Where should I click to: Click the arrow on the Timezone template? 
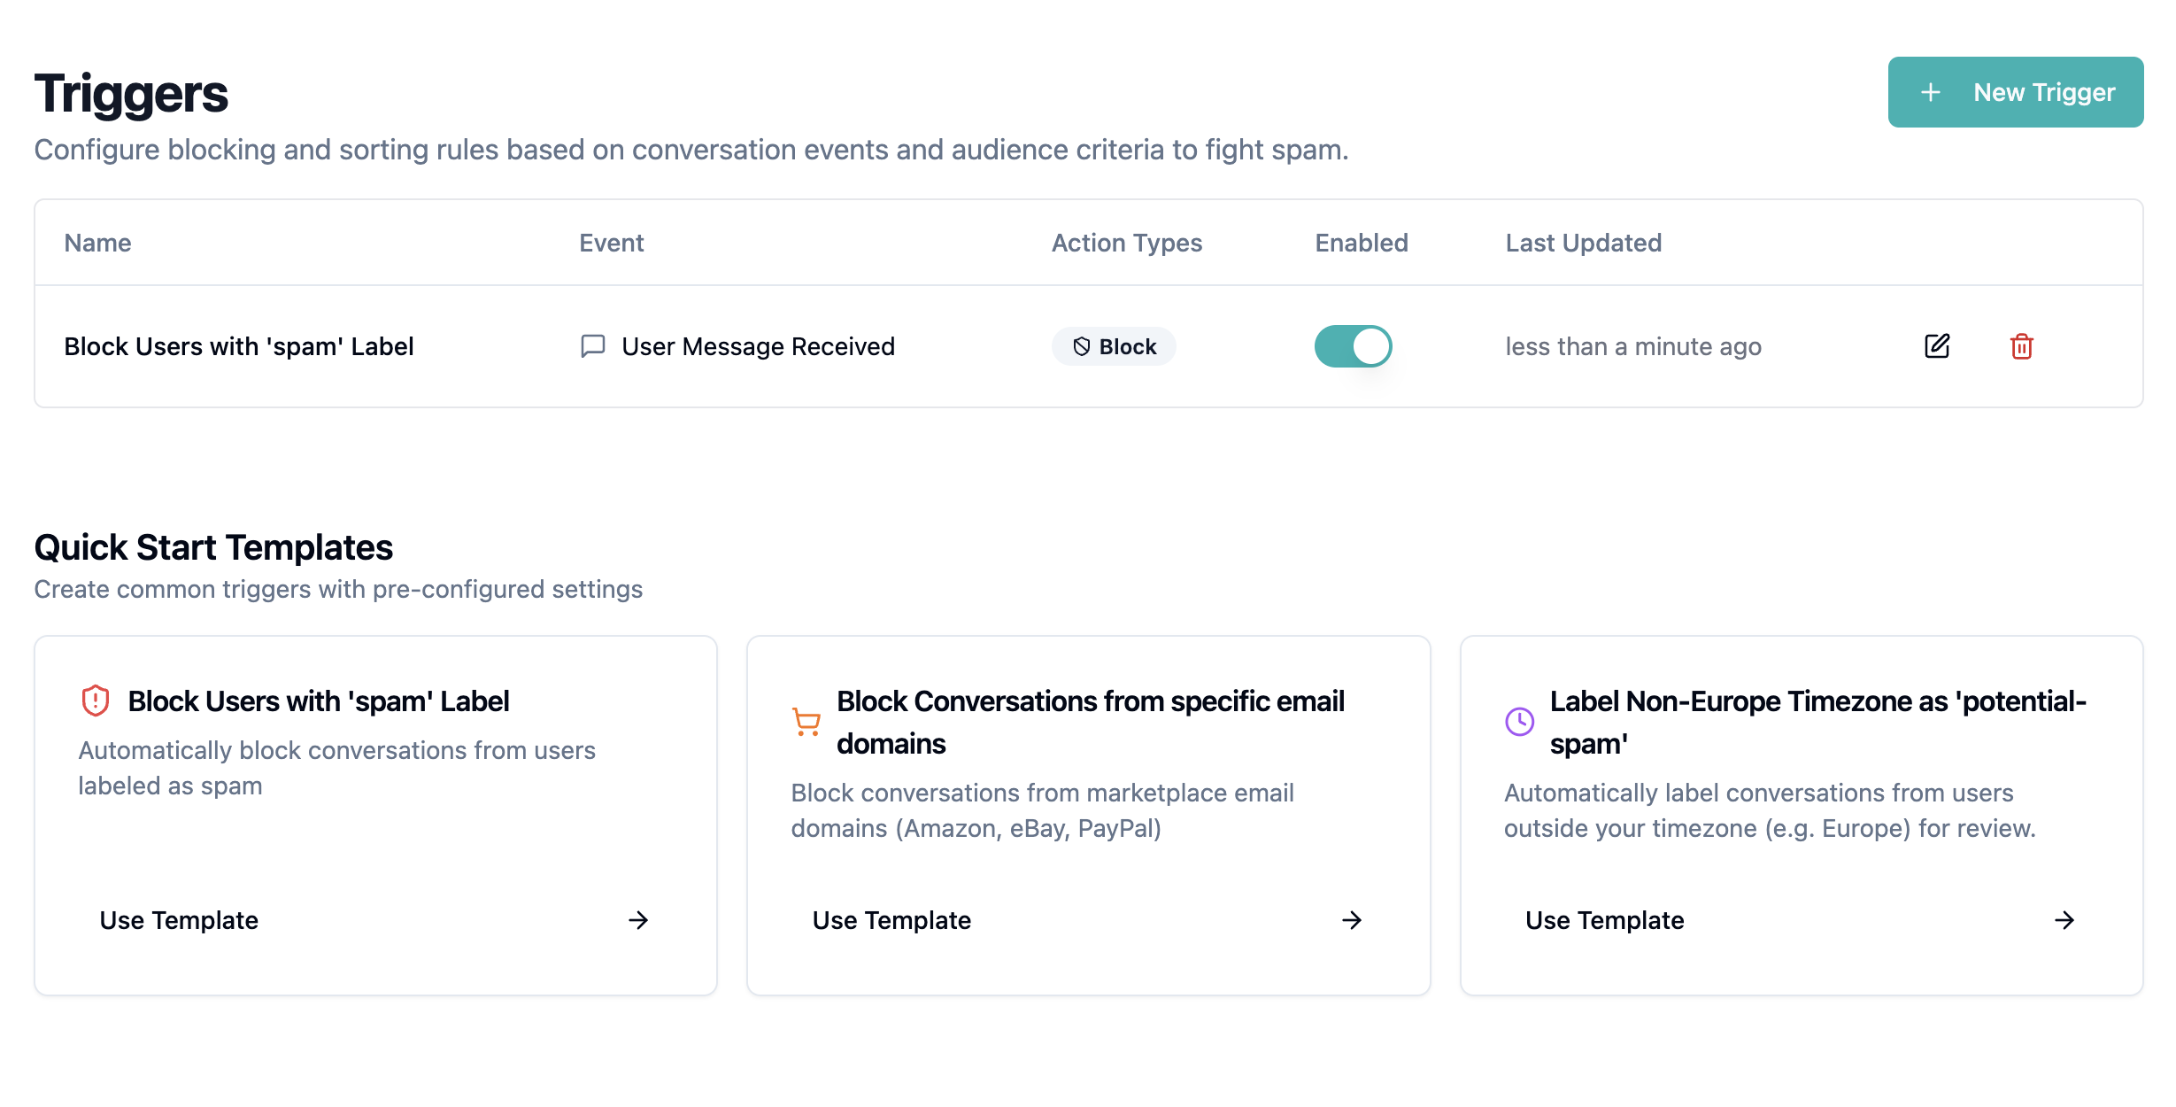click(x=2064, y=920)
